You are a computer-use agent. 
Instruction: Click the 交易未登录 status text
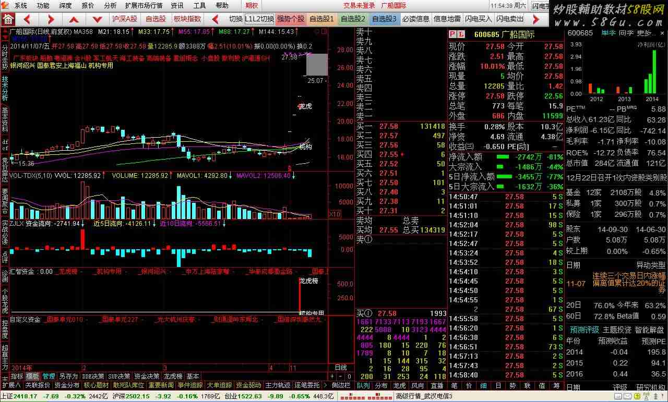359,5
